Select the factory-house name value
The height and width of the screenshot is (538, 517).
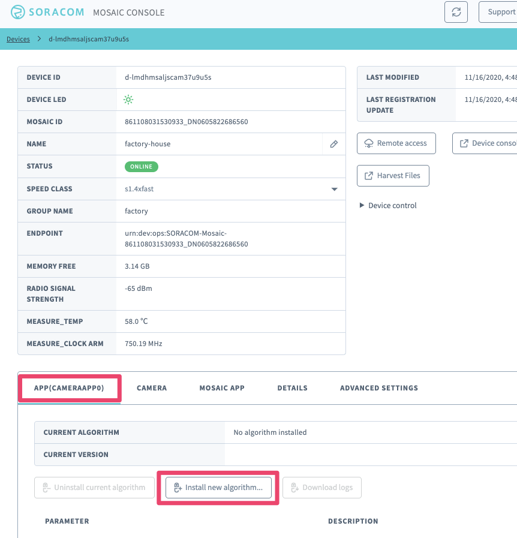click(x=148, y=144)
